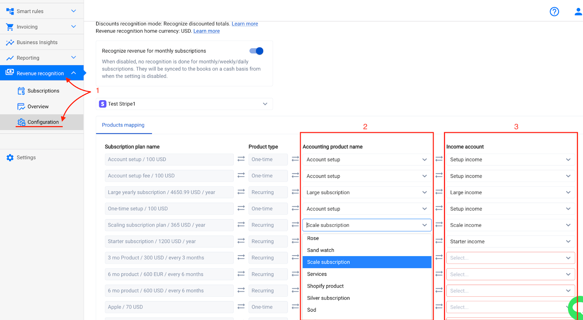Viewport: 583px width, 320px height.
Task: Choose Shopify product option in dropdown
Action: [x=325, y=286]
